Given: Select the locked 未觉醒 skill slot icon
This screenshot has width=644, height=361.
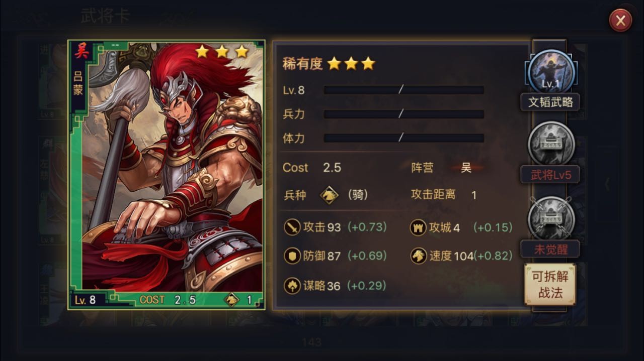Looking at the screenshot, I should [551, 219].
